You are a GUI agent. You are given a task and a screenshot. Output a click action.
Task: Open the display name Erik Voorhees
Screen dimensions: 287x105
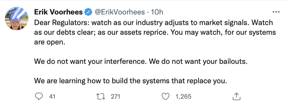[x=58, y=12]
